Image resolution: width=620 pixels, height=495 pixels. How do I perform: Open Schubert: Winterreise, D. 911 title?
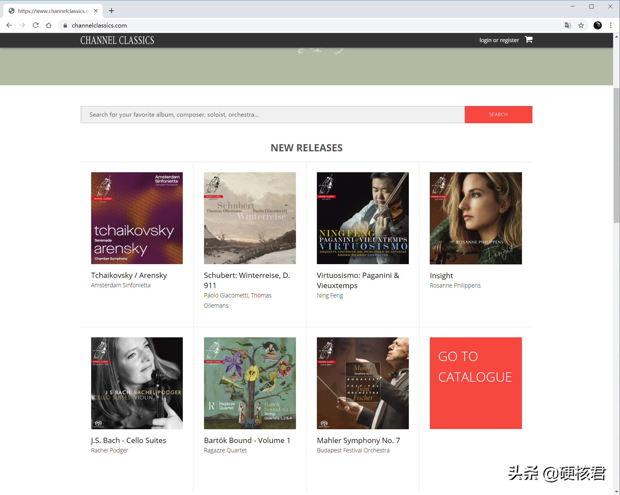coord(247,280)
